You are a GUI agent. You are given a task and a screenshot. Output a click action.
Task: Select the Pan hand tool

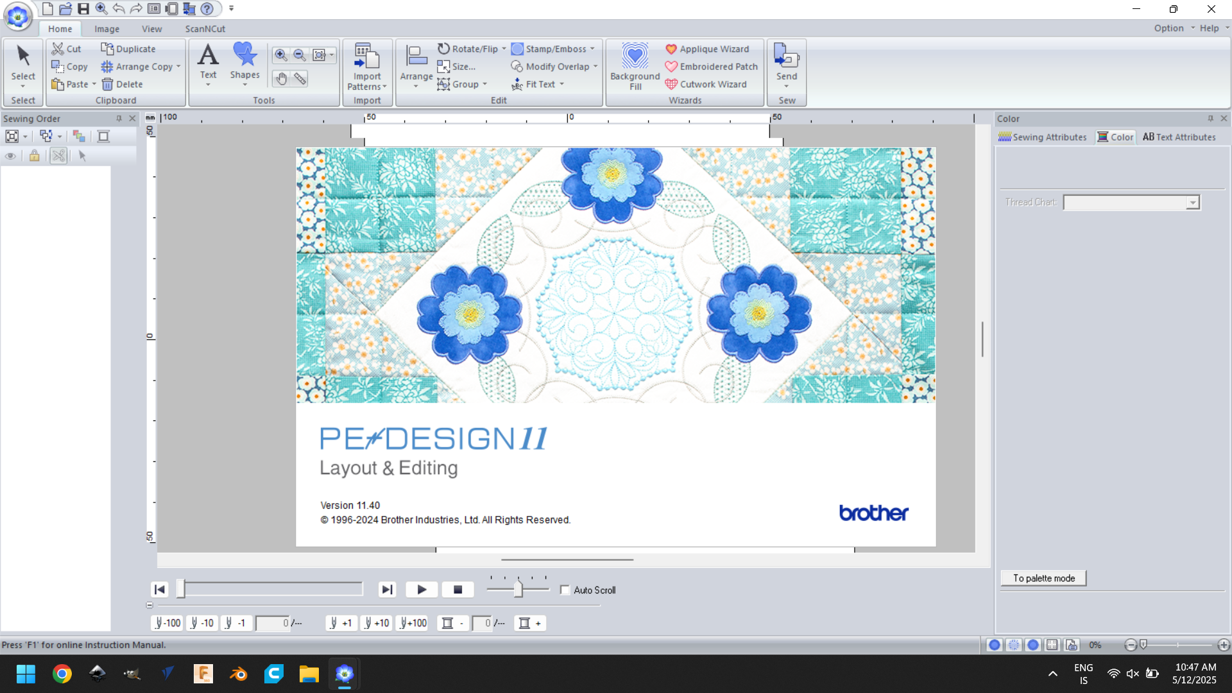click(281, 78)
